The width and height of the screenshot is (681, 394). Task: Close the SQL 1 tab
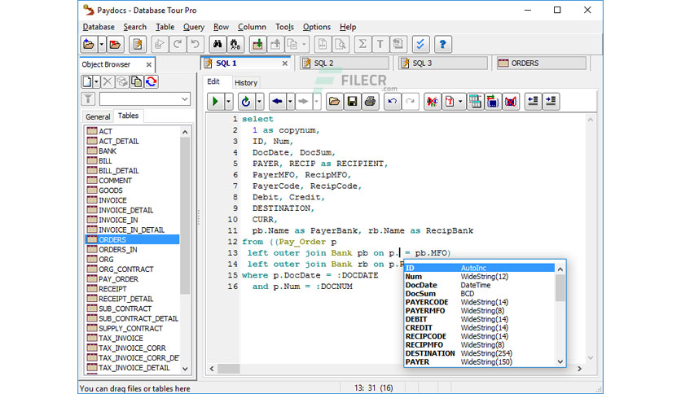pos(285,63)
